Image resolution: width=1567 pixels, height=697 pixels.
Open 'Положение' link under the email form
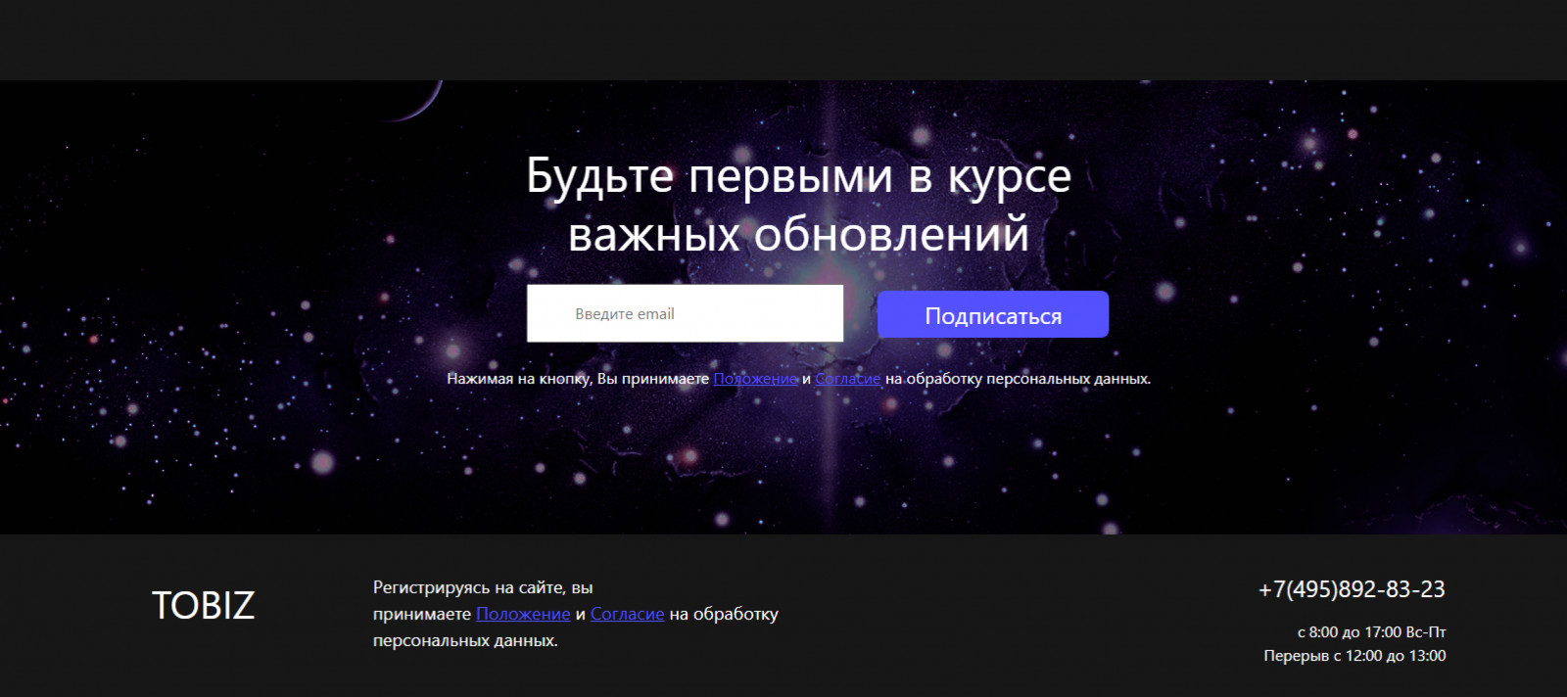coord(755,379)
